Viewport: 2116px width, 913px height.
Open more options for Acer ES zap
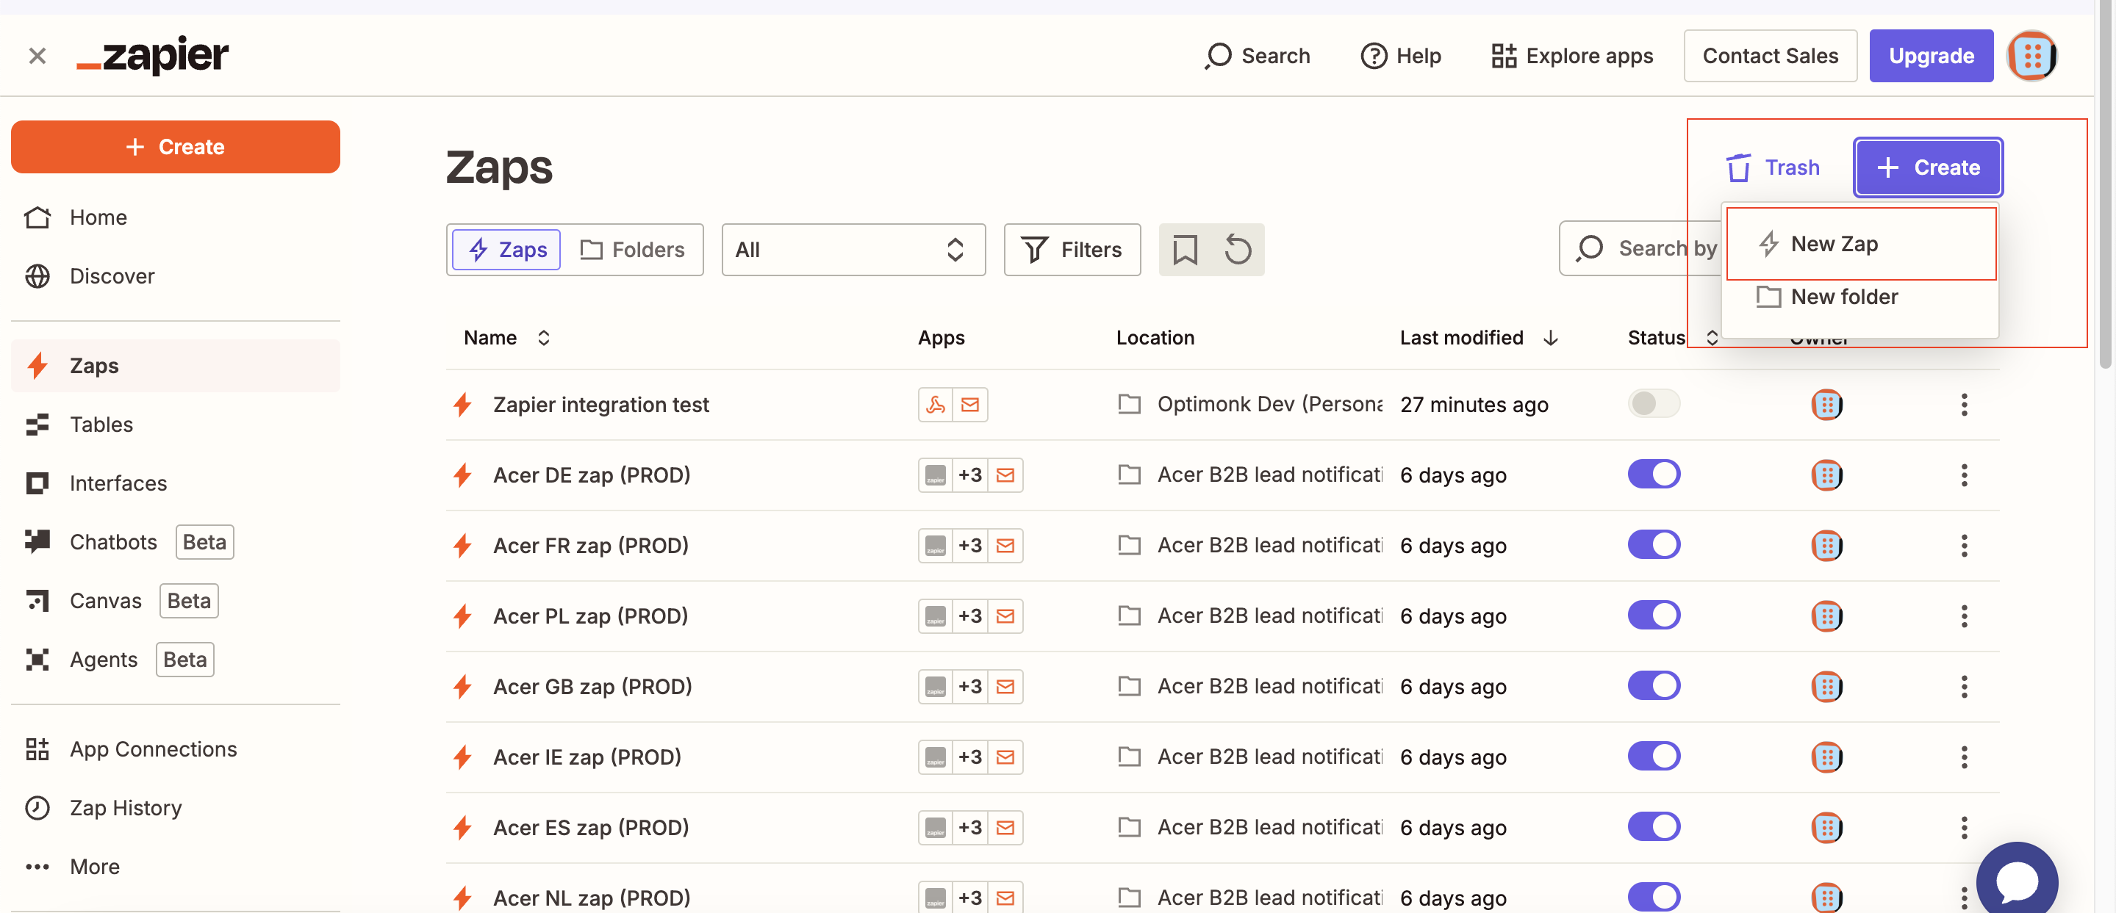[1964, 828]
